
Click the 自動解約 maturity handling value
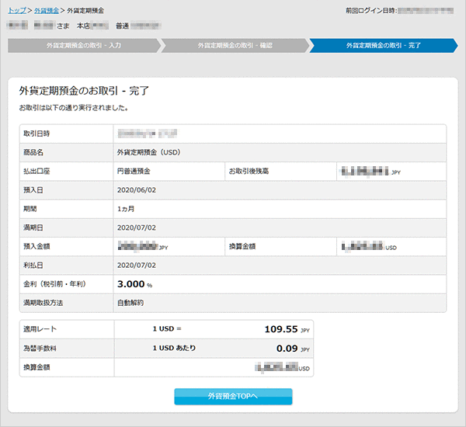pyautogui.click(x=130, y=303)
